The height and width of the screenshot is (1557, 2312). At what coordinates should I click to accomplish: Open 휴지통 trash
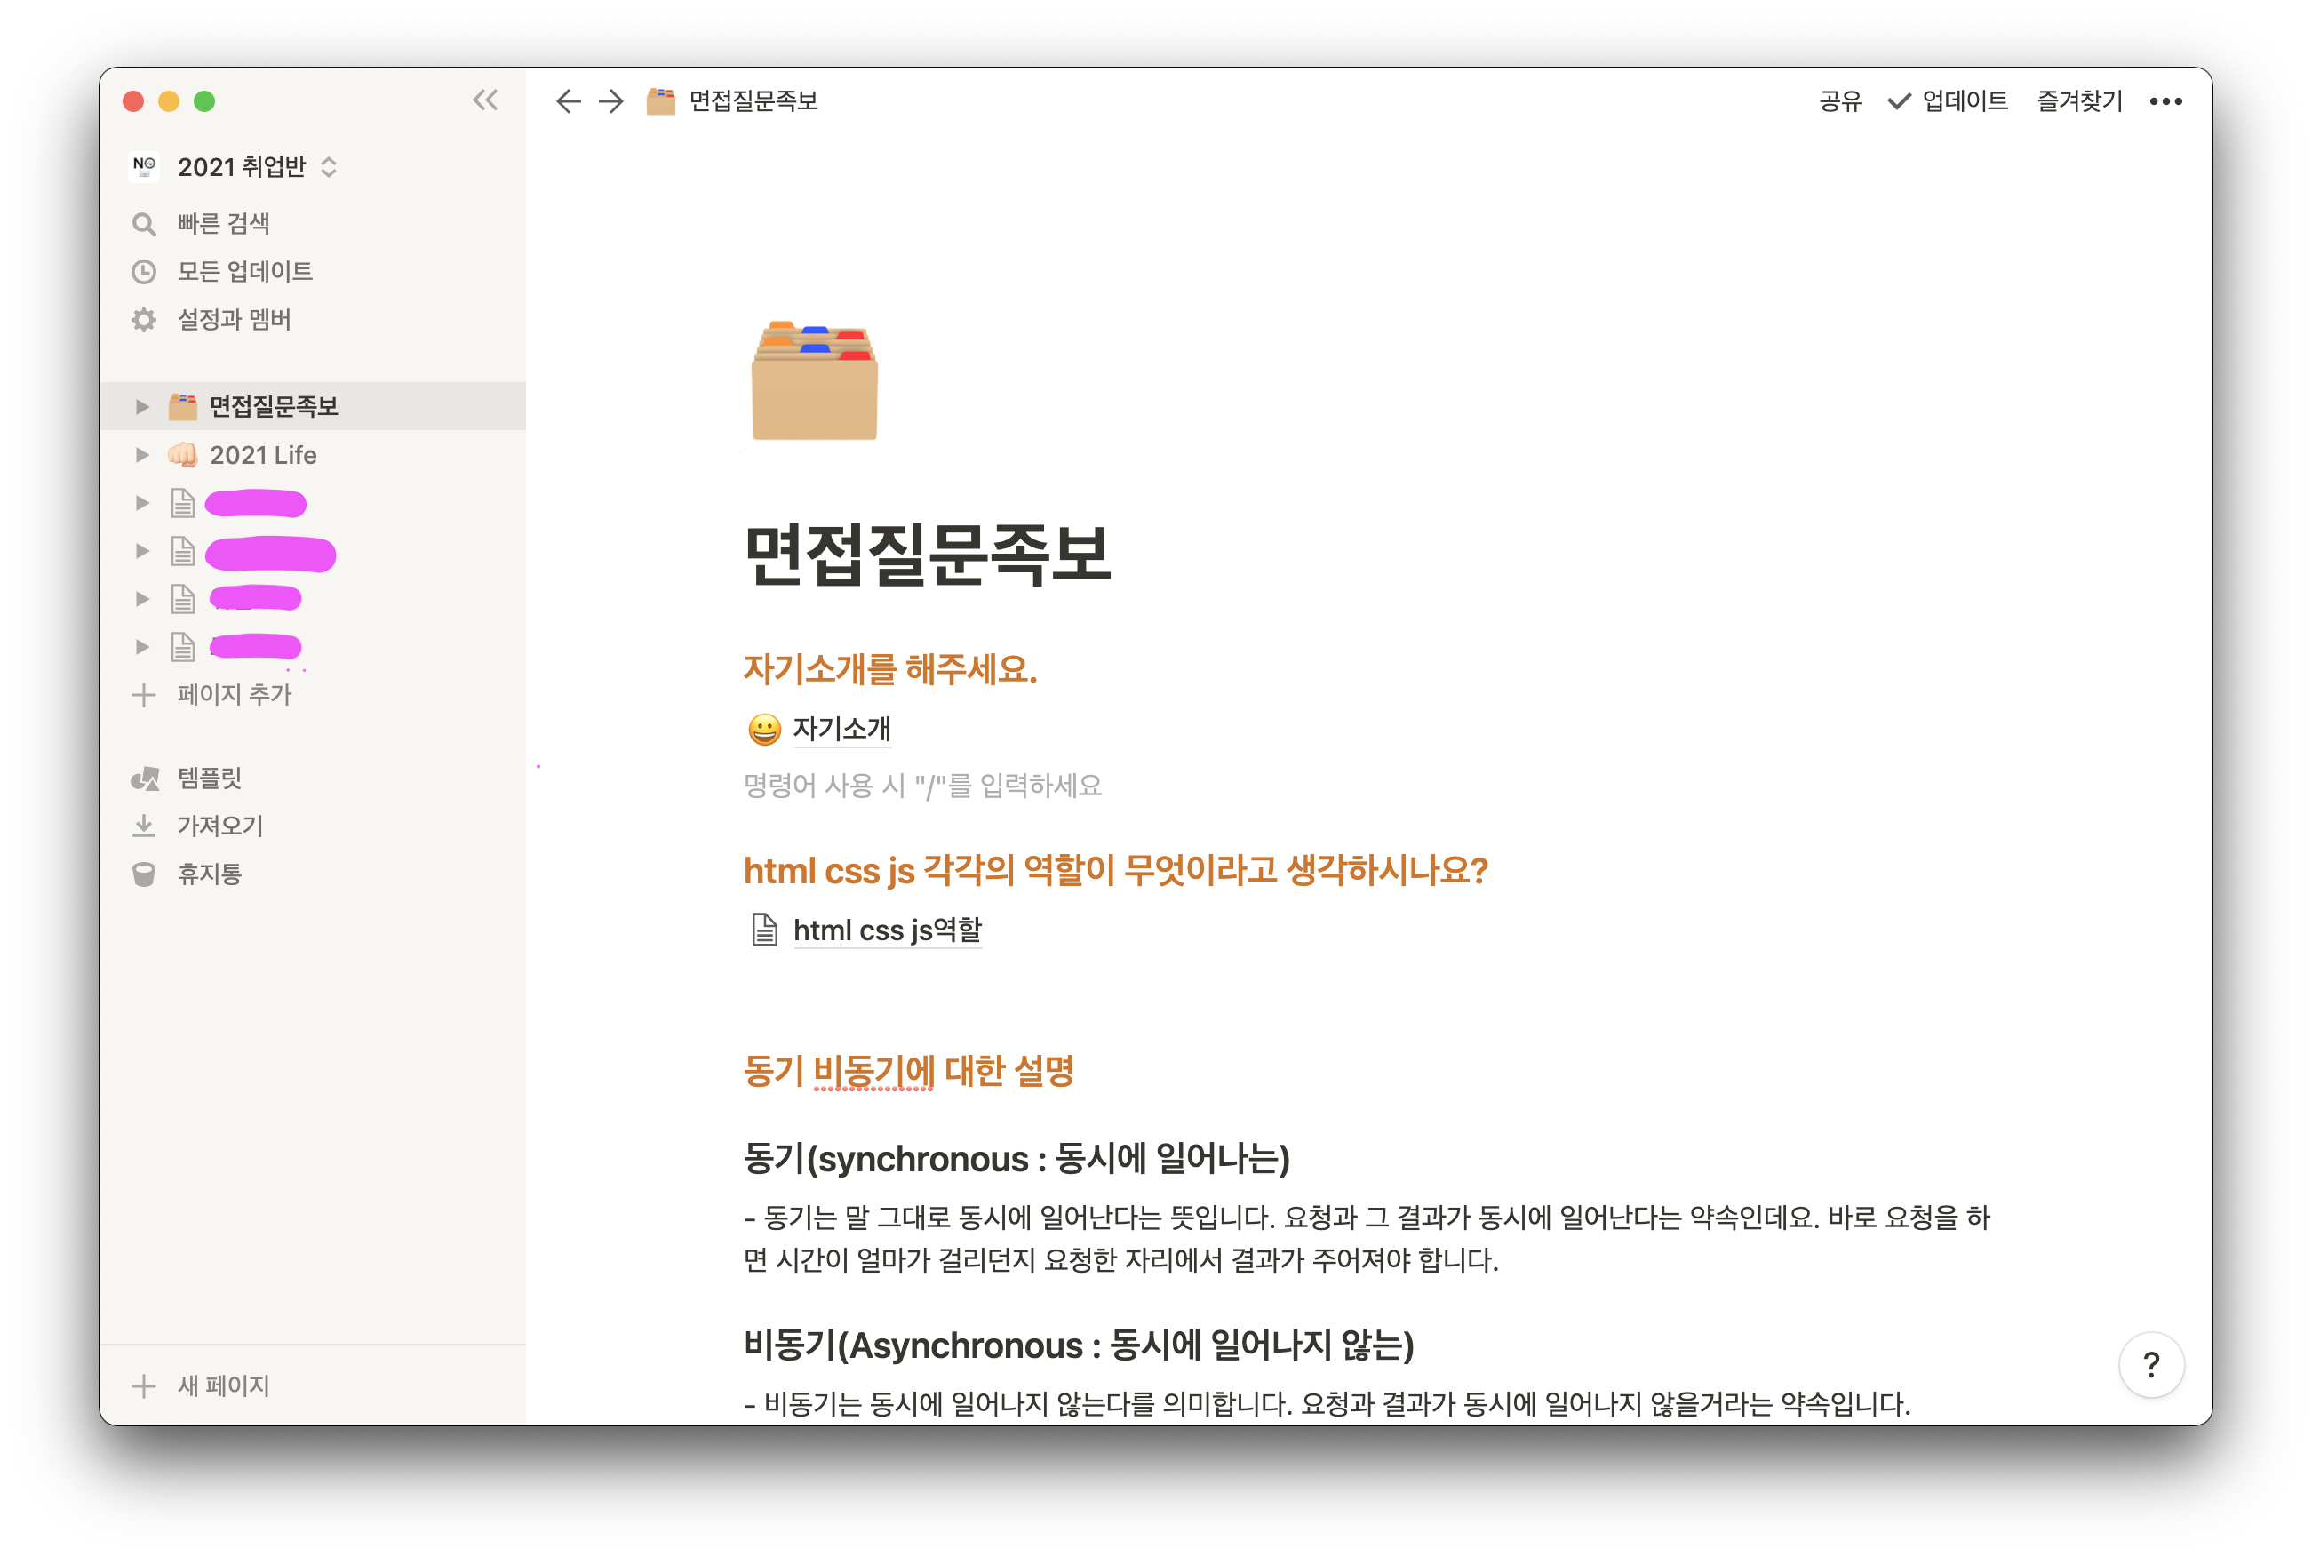(x=209, y=874)
